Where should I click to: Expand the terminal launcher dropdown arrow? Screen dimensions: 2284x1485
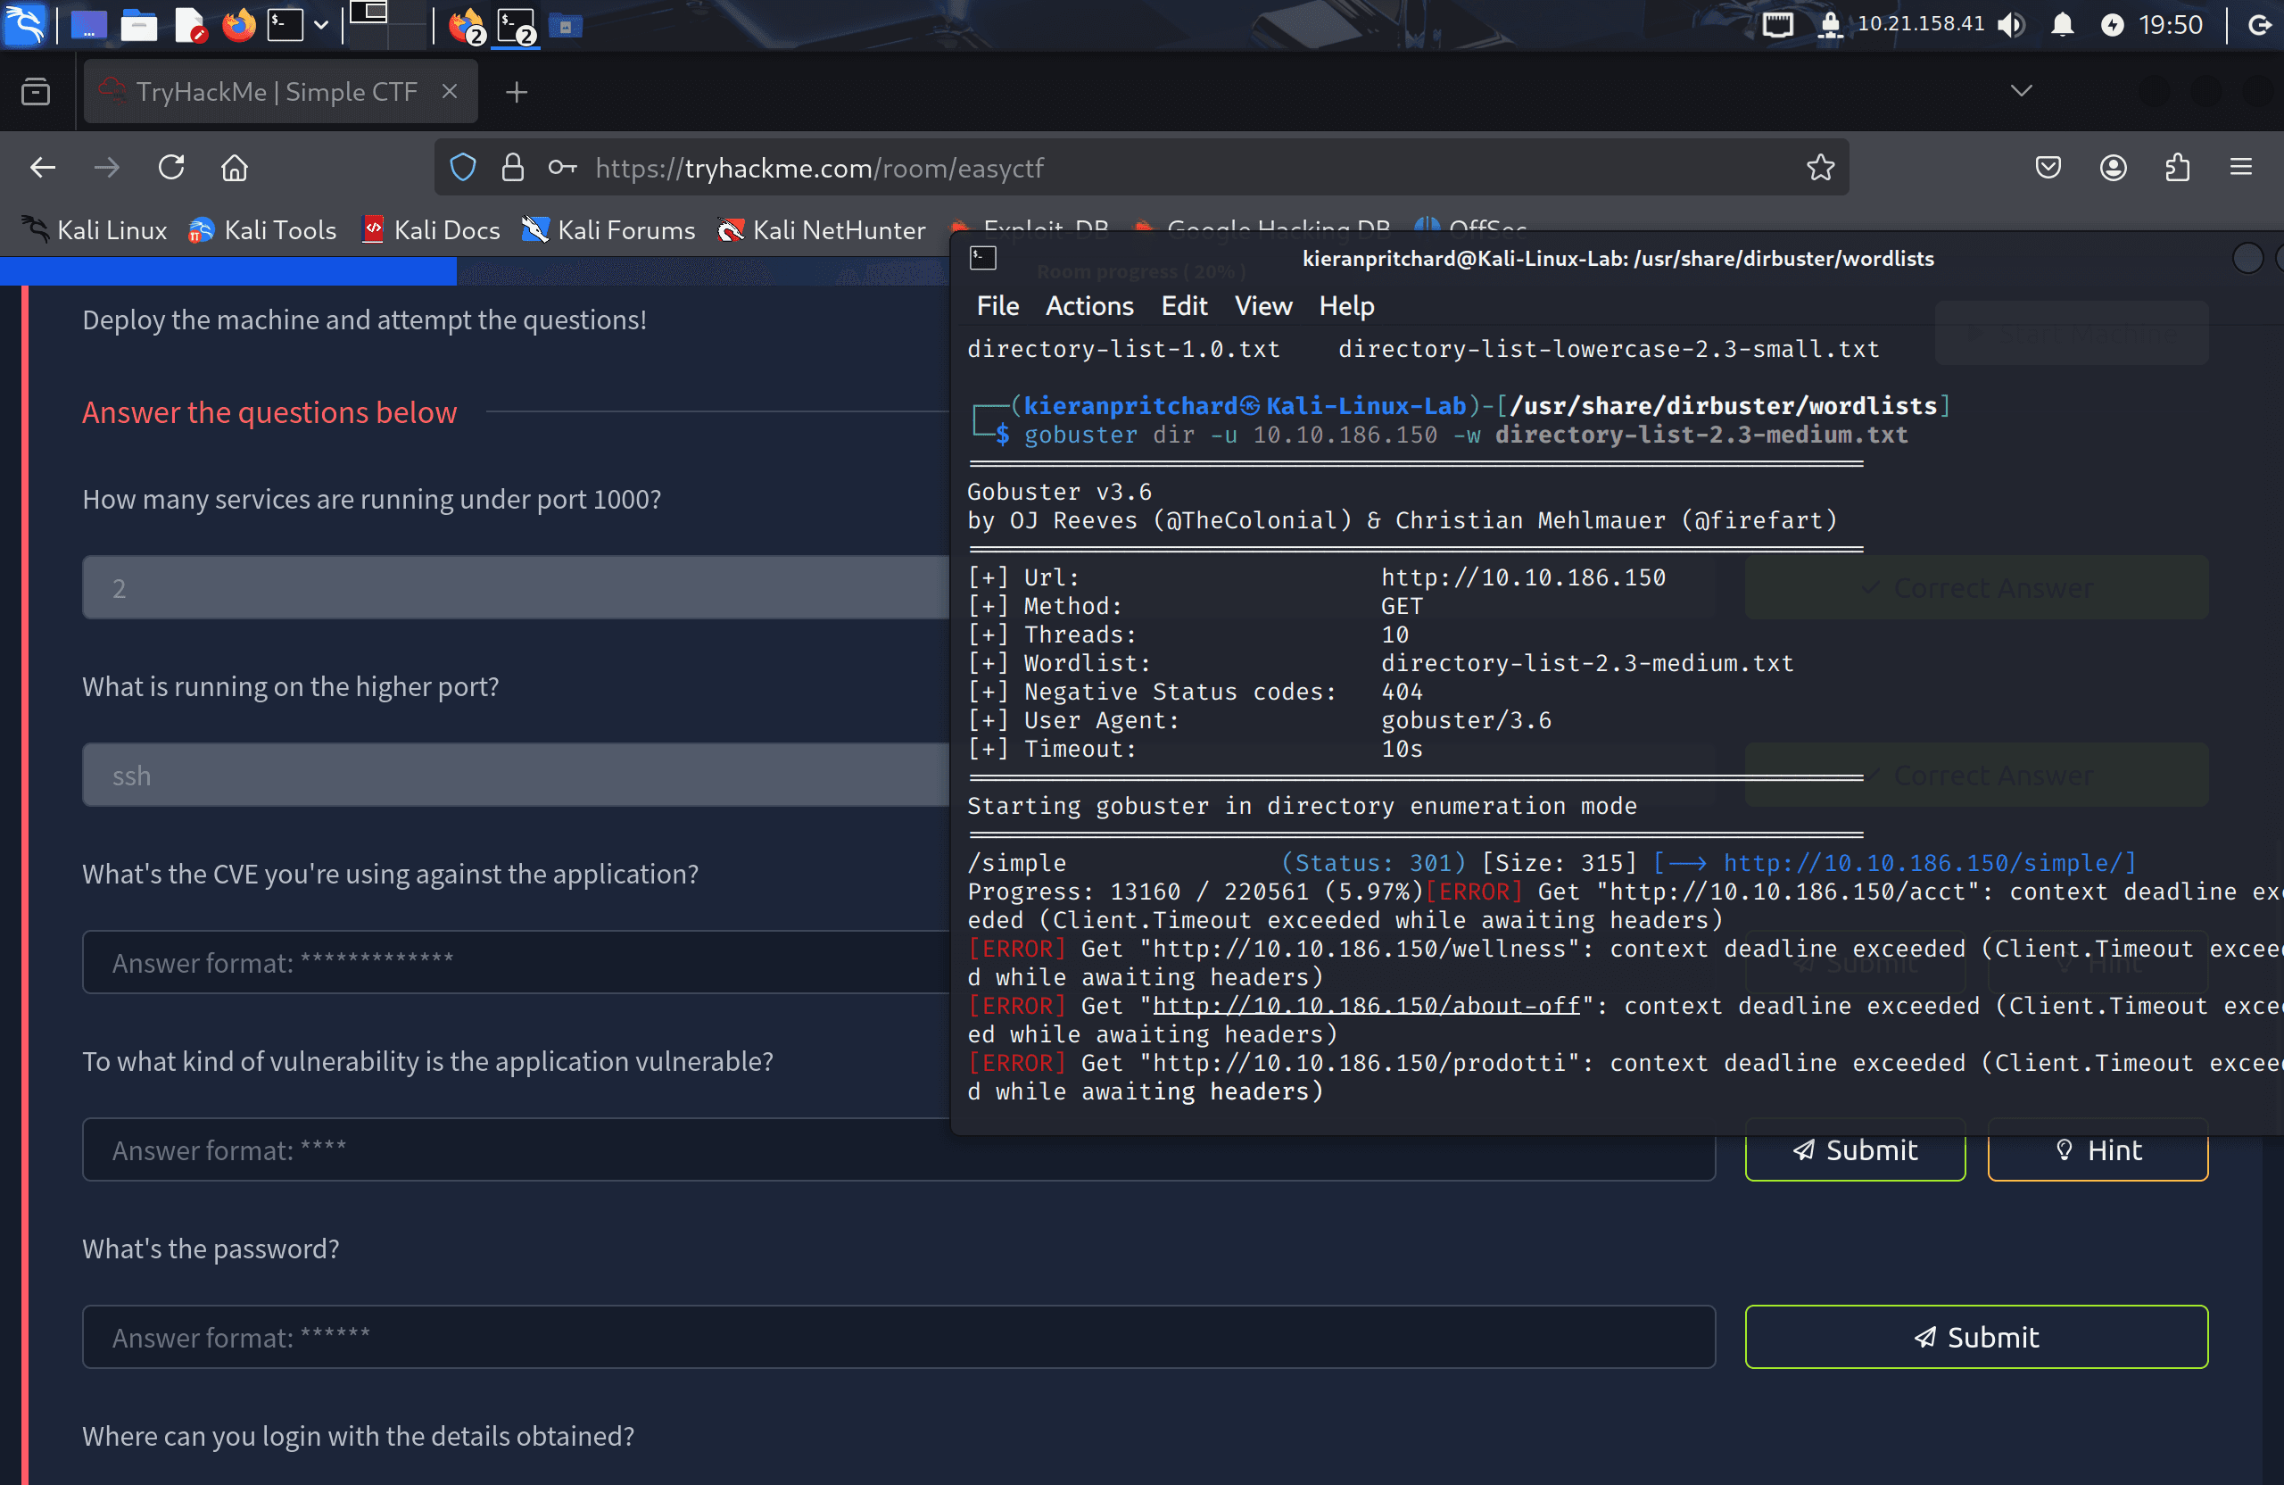[x=321, y=26]
